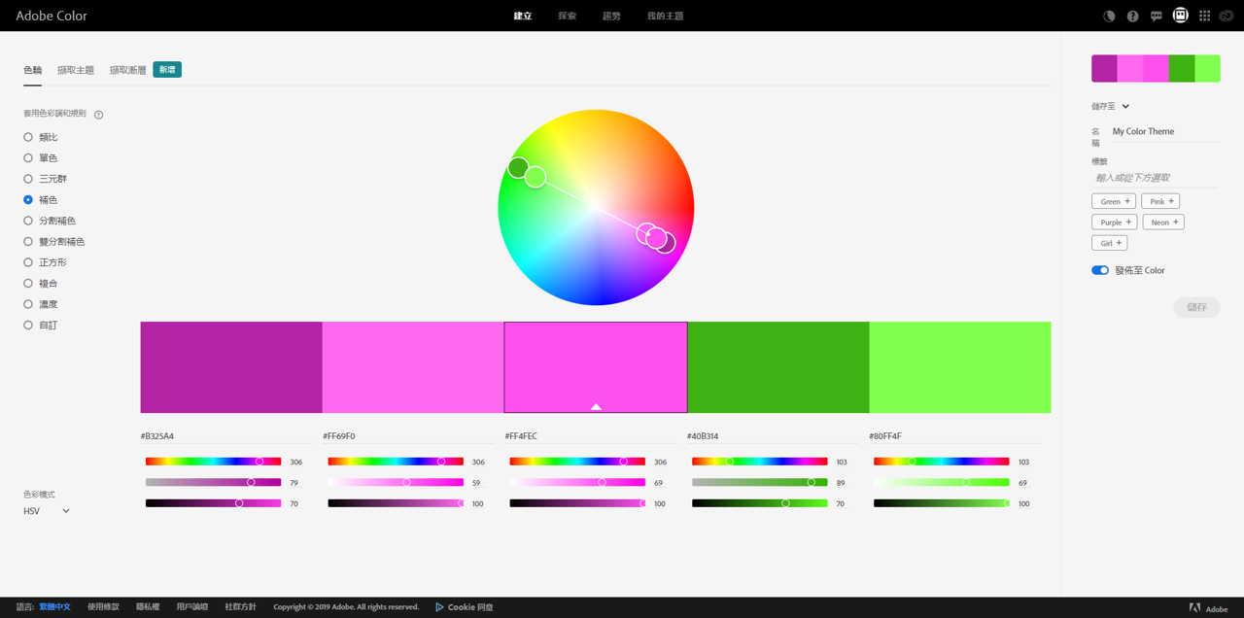The height and width of the screenshot is (618, 1244).
Task: Click the My Color Theme name field
Action: click(x=1166, y=132)
